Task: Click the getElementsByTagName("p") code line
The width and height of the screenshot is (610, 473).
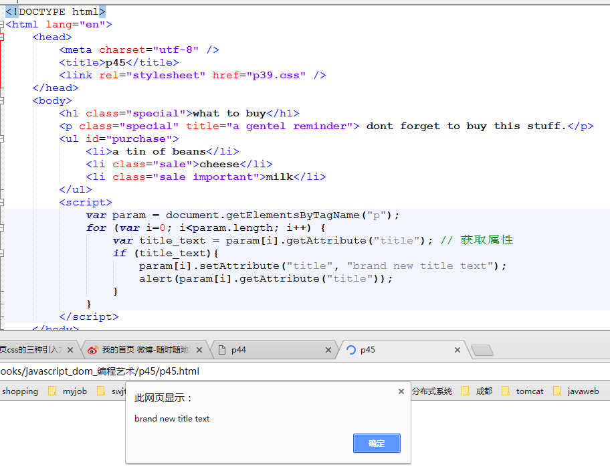Action: [x=243, y=215]
